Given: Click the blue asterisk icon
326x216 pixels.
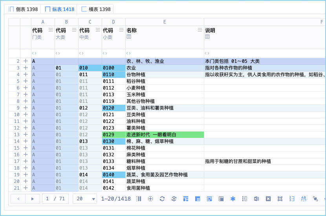Looking at the screenshot, I should click(x=233, y=199).
